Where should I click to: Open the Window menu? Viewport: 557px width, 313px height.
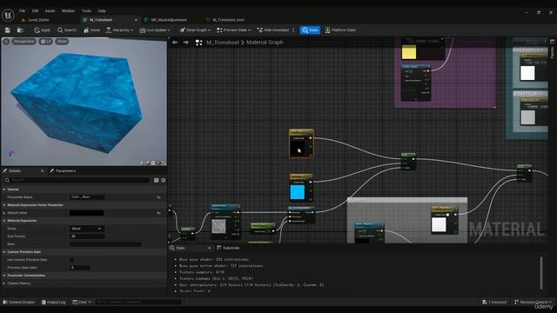point(68,11)
